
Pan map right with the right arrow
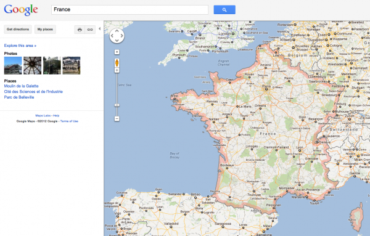tap(121, 36)
